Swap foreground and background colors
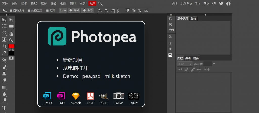 10,50
